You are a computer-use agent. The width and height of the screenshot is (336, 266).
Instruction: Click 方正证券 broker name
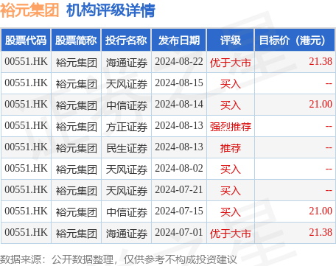pyautogui.click(x=127, y=127)
